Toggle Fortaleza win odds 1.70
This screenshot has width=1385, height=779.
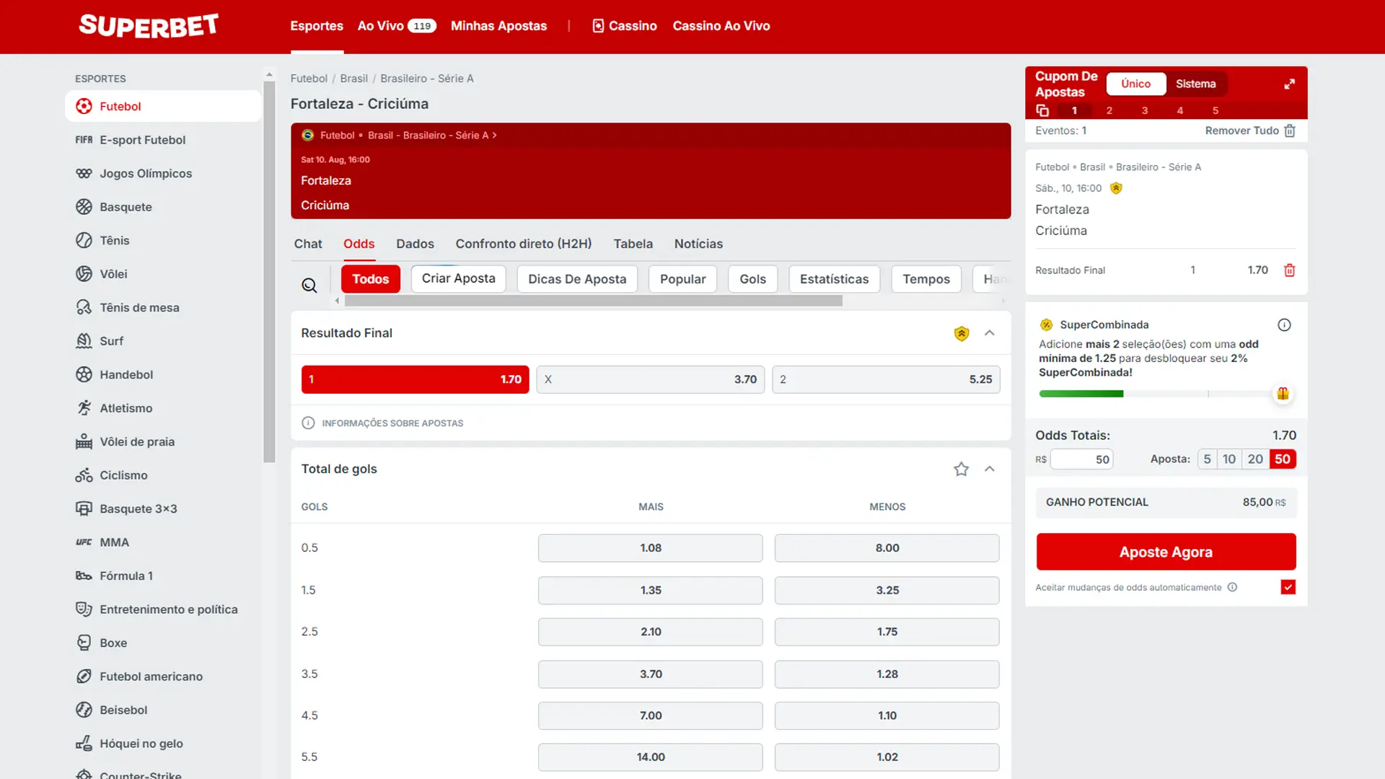pyautogui.click(x=415, y=379)
